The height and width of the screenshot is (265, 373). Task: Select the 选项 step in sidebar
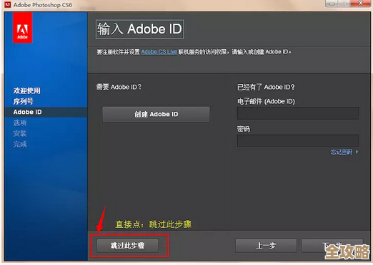tap(20, 123)
